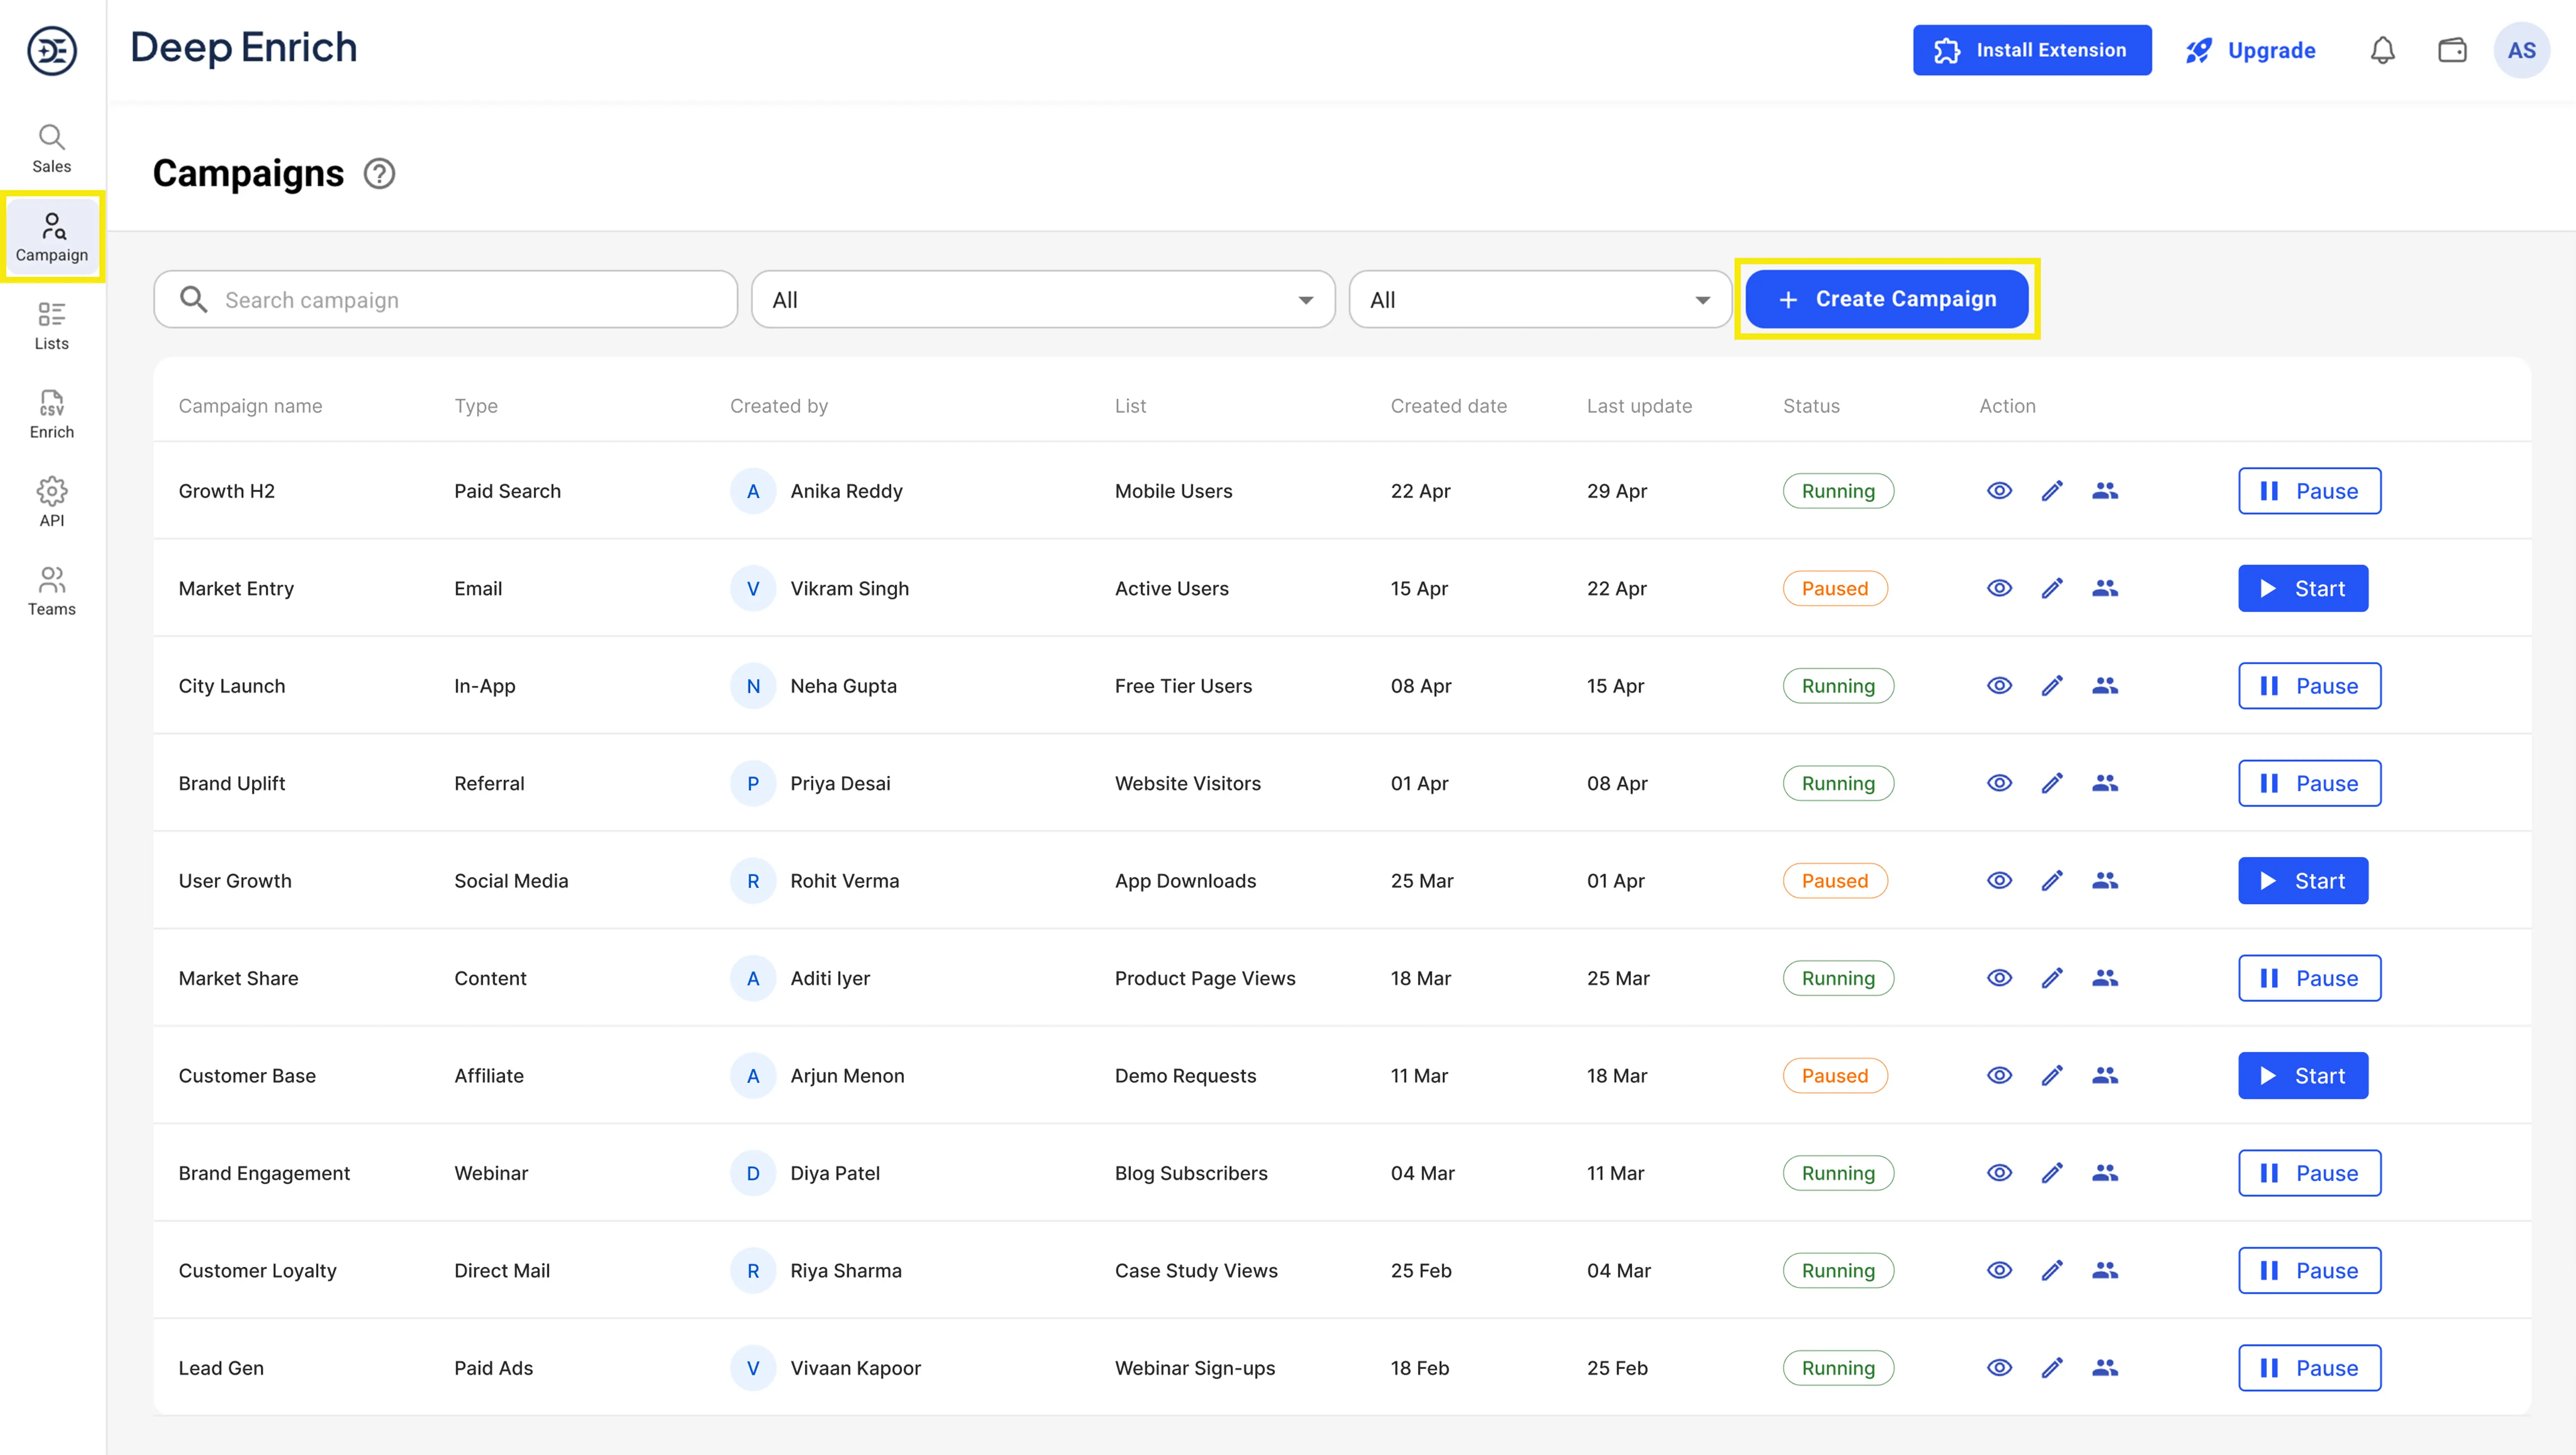Open the notifications bell
Screen dimensions: 2576x1455
pos(2383,50)
